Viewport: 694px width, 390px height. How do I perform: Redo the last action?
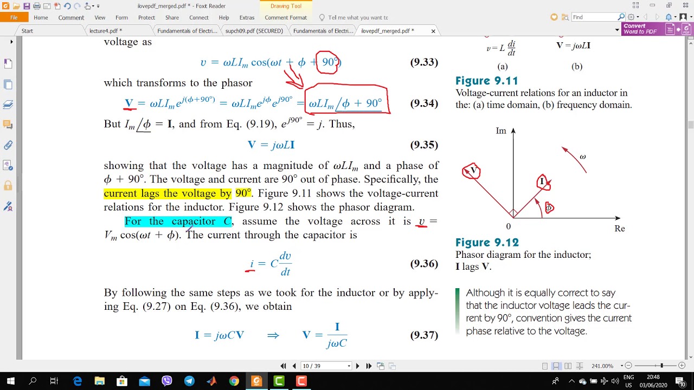click(x=78, y=6)
